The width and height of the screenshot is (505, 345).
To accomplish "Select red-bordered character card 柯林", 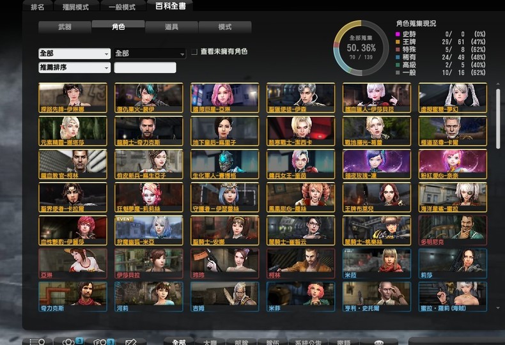I will [301, 264].
